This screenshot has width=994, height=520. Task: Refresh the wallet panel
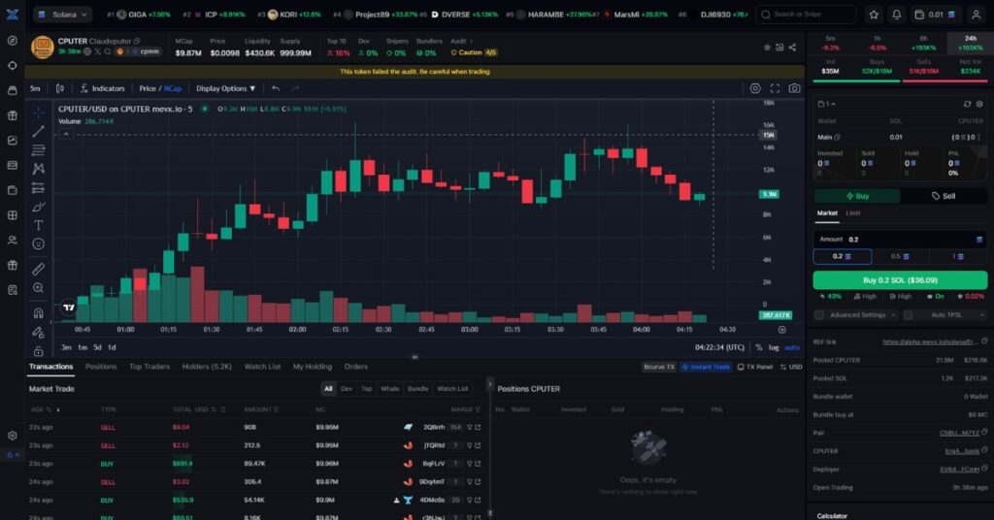[967, 104]
